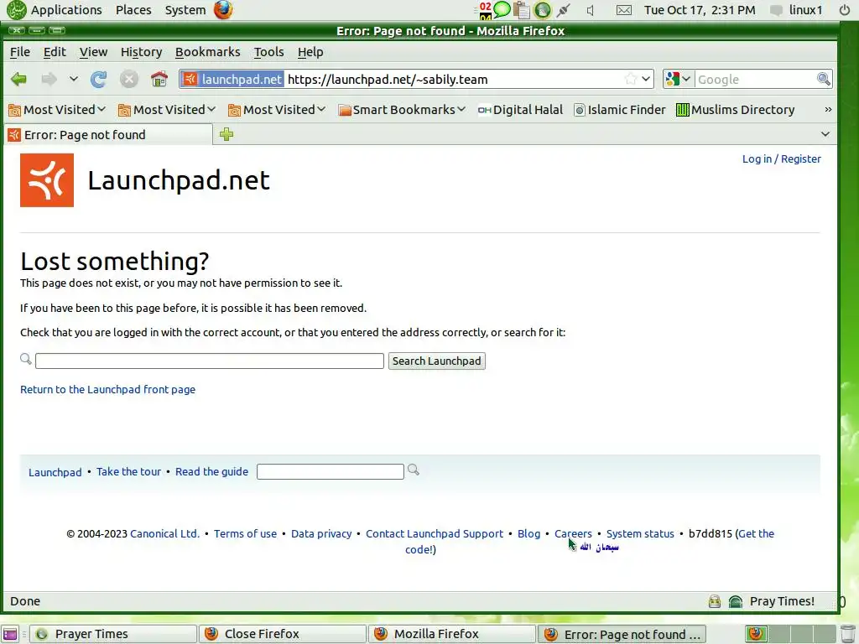Open the first Most Visited bookmarks folder
Image resolution: width=859 pixels, height=644 pixels.
click(57, 110)
